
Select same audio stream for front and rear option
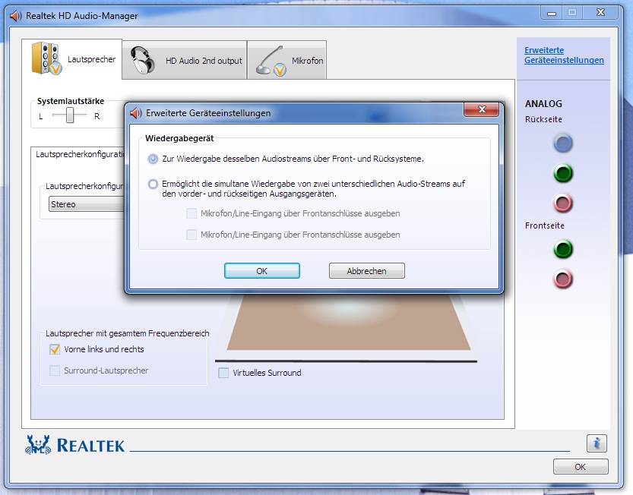coord(153,159)
